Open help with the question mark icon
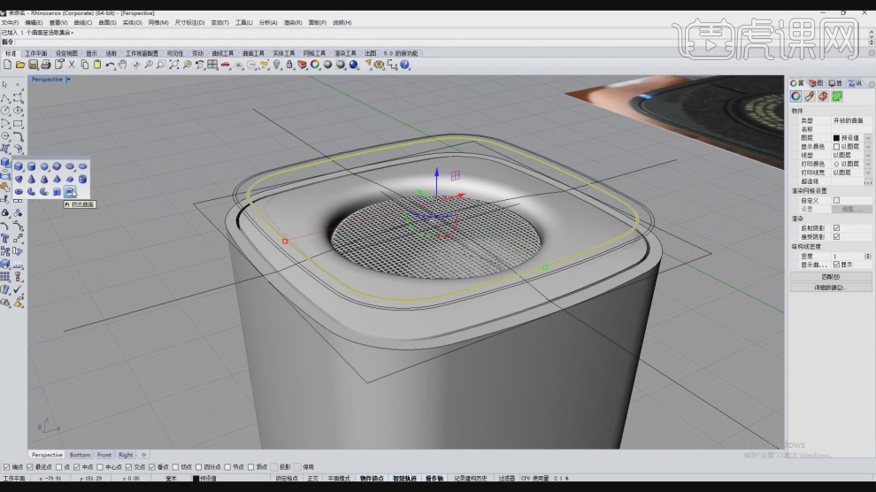Image resolution: width=876 pixels, height=492 pixels. (405, 65)
